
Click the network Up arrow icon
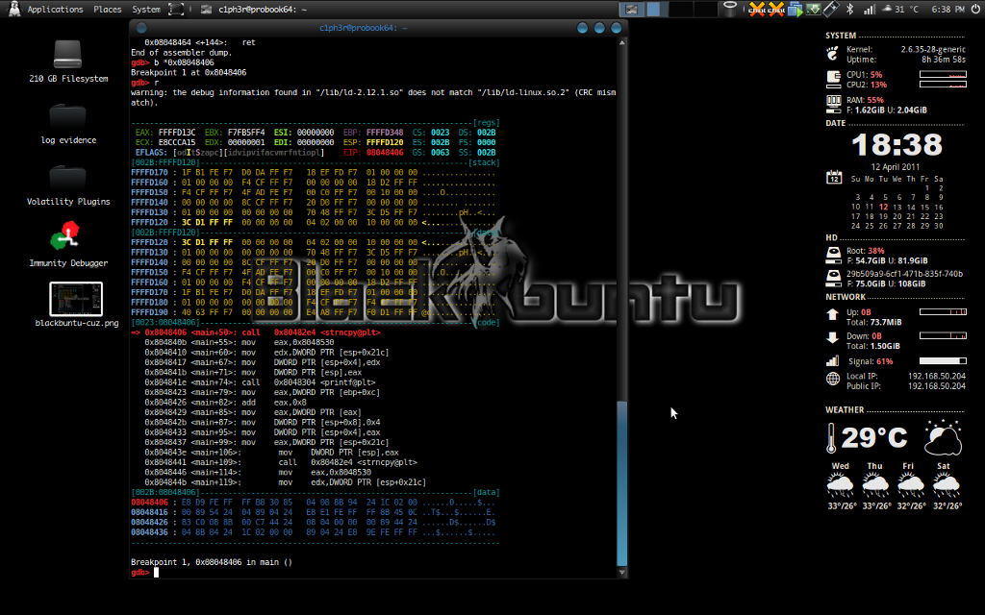(x=832, y=315)
